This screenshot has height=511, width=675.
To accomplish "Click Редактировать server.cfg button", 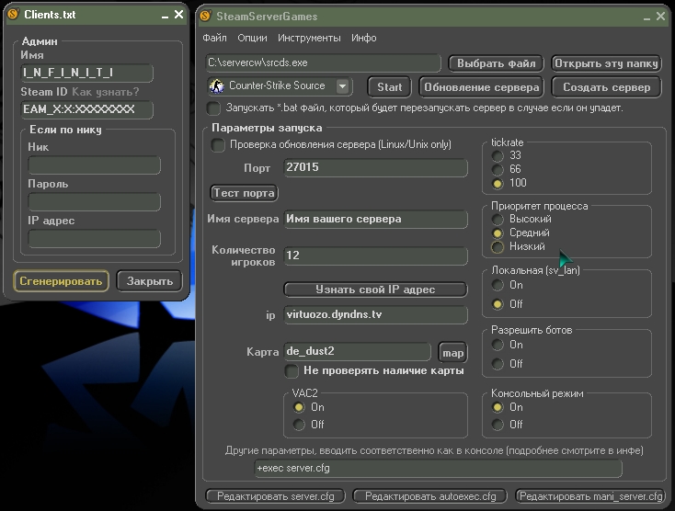I will click(x=276, y=496).
